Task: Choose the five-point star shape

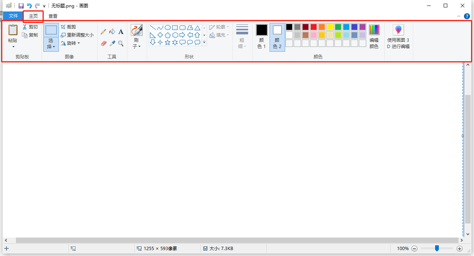Action: (x=167, y=42)
